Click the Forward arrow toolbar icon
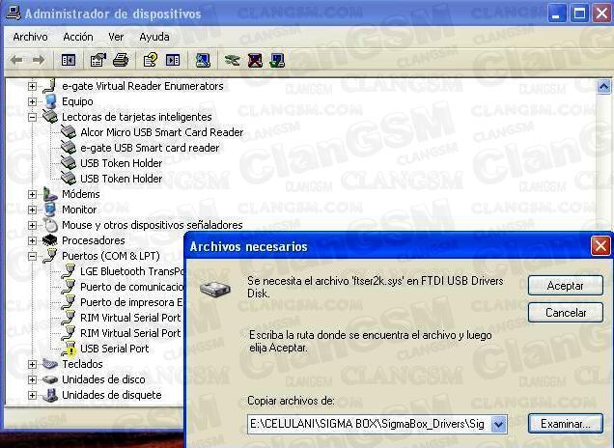 [38, 60]
